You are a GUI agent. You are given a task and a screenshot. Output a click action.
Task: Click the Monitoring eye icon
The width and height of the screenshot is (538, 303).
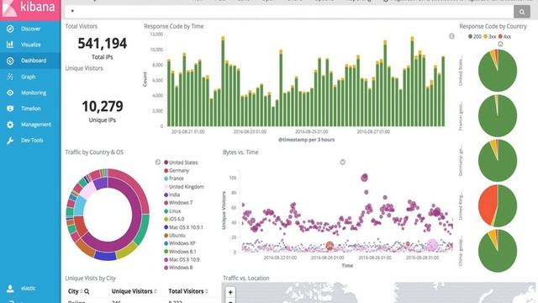click(10, 93)
